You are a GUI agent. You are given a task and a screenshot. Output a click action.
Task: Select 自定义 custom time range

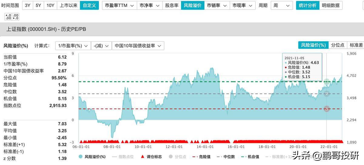(89, 5)
